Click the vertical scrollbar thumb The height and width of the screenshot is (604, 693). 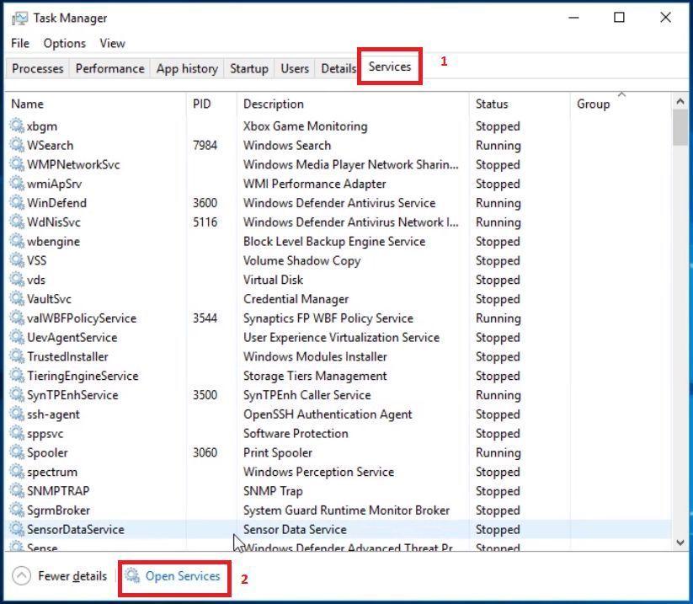pyautogui.click(x=680, y=127)
